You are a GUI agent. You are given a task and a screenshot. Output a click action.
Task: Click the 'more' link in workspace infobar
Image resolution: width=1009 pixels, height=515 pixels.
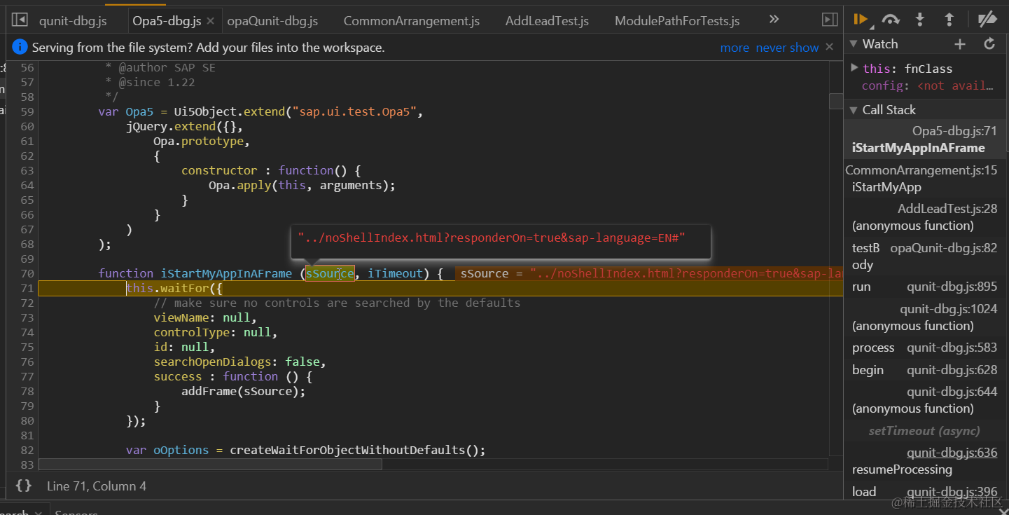coord(735,48)
